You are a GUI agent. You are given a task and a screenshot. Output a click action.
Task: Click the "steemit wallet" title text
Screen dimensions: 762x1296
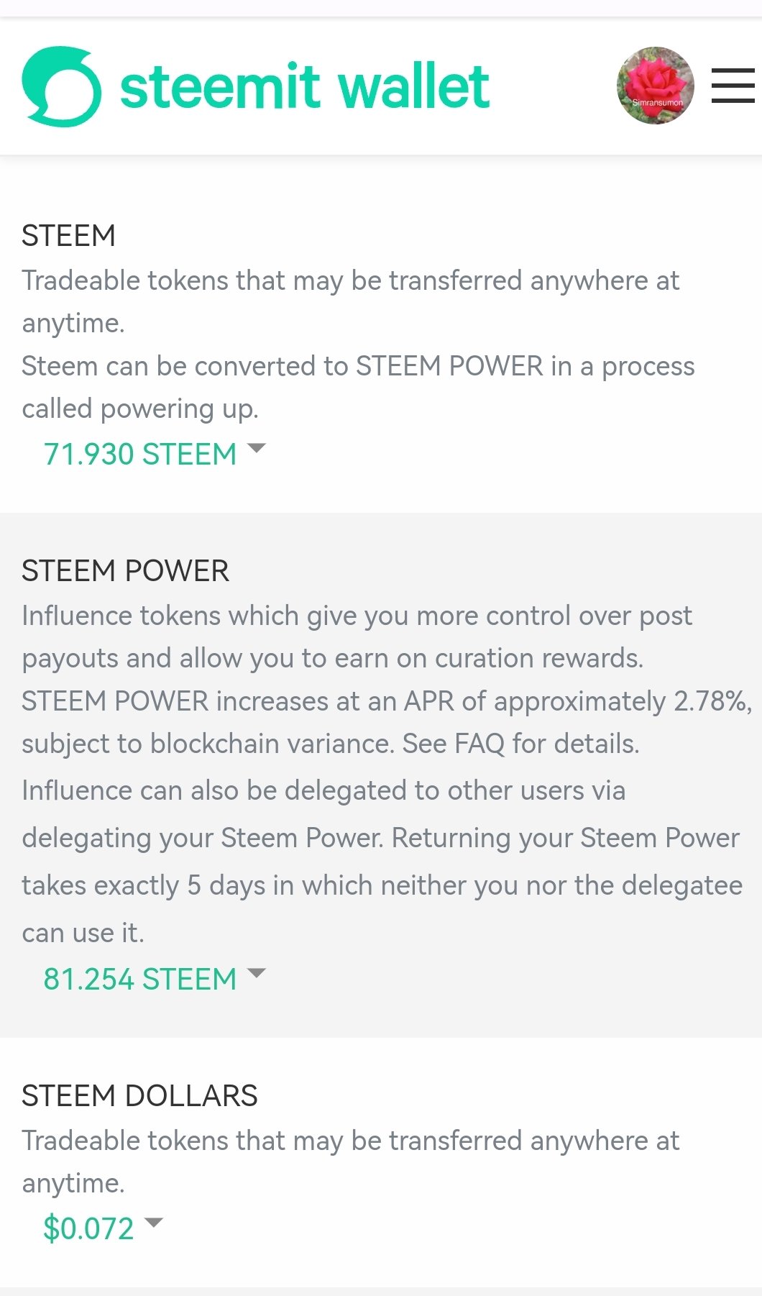pos(305,86)
